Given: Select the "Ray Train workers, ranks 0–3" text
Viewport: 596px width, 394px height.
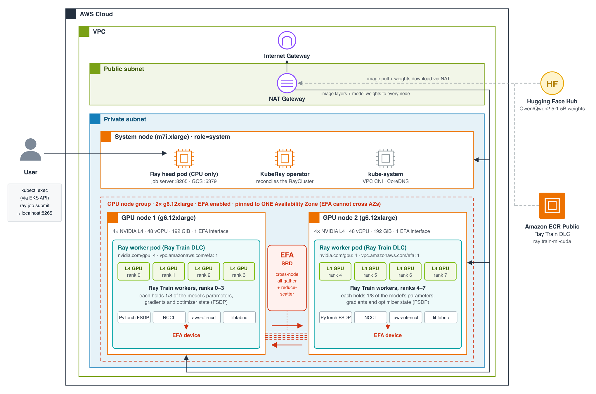Looking at the screenshot, I should (186, 288).
